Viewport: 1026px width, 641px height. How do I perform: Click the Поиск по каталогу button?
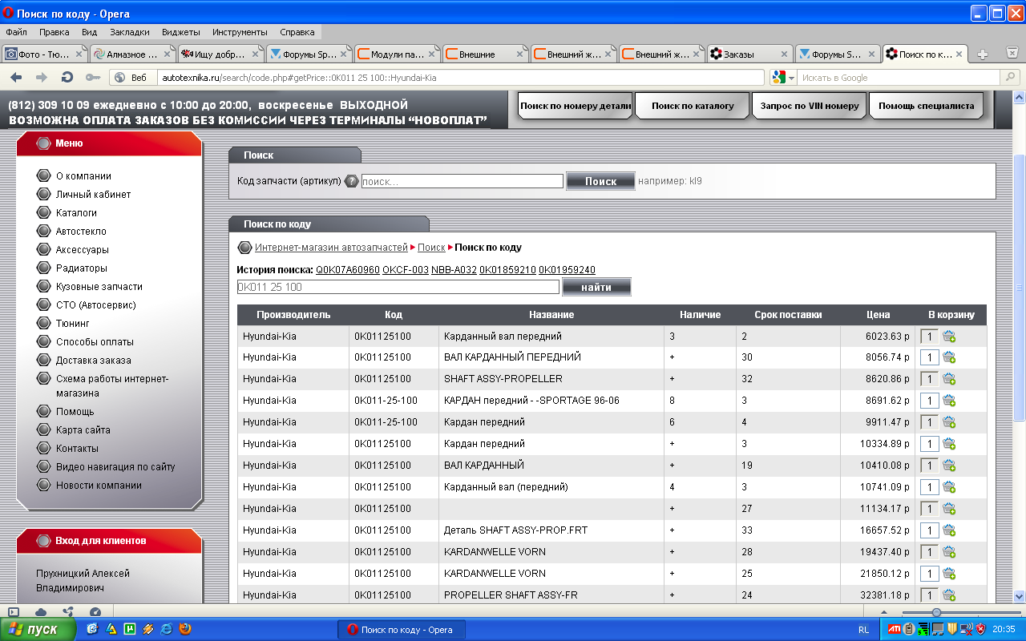(x=692, y=106)
